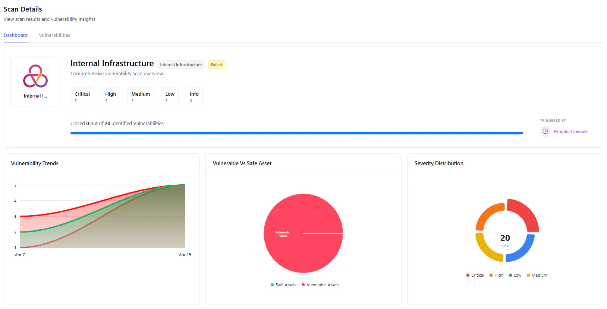This screenshot has width=607, height=309.
Task: Open the Periodic Schedule link
Action: 570,131
